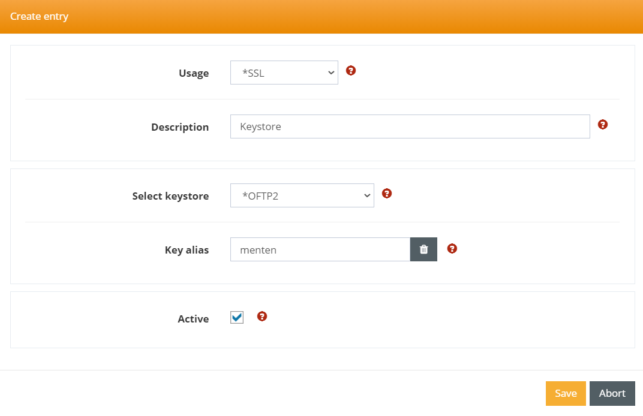Click the help icon next to Key alias

[x=452, y=248]
